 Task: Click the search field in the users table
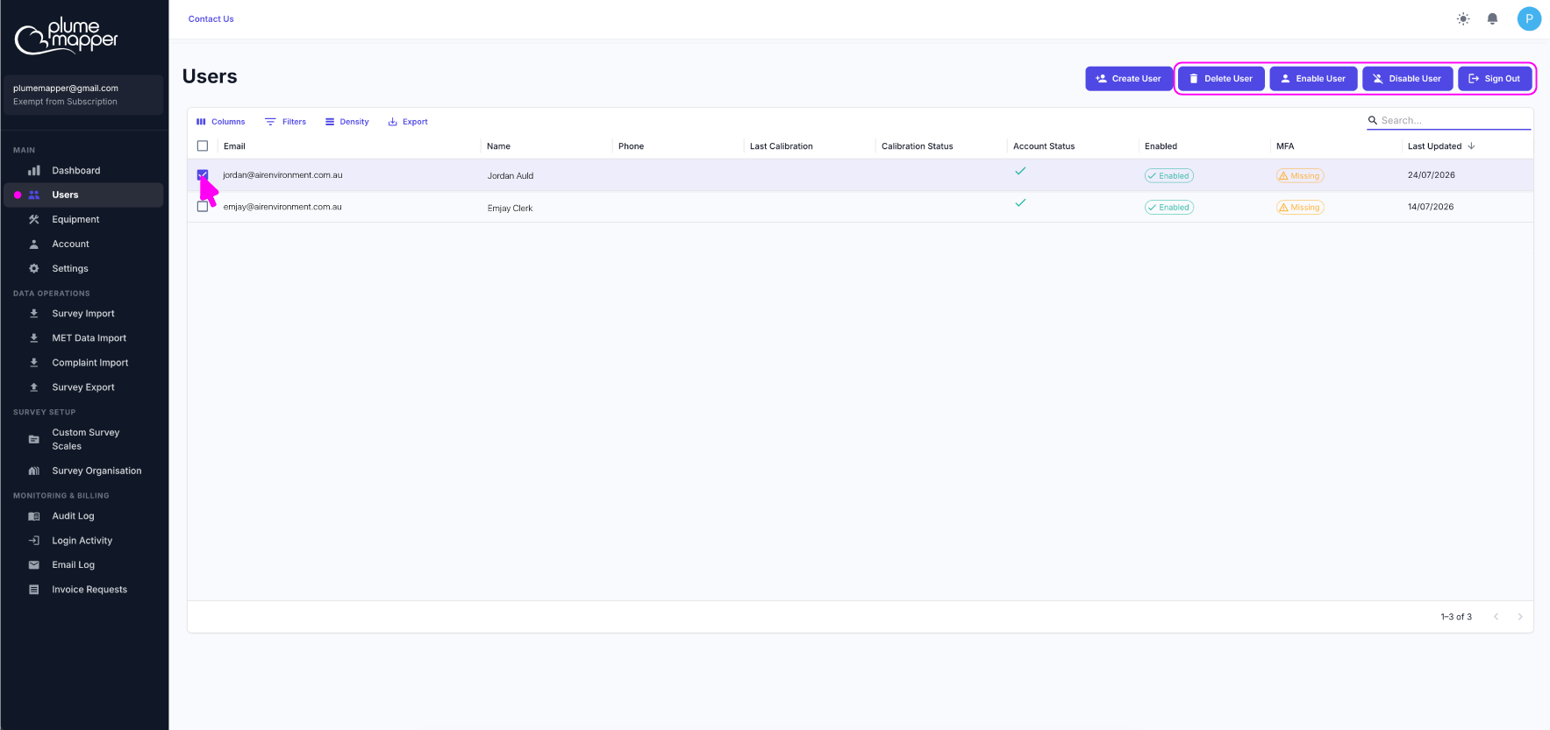[x=1448, y=121]
